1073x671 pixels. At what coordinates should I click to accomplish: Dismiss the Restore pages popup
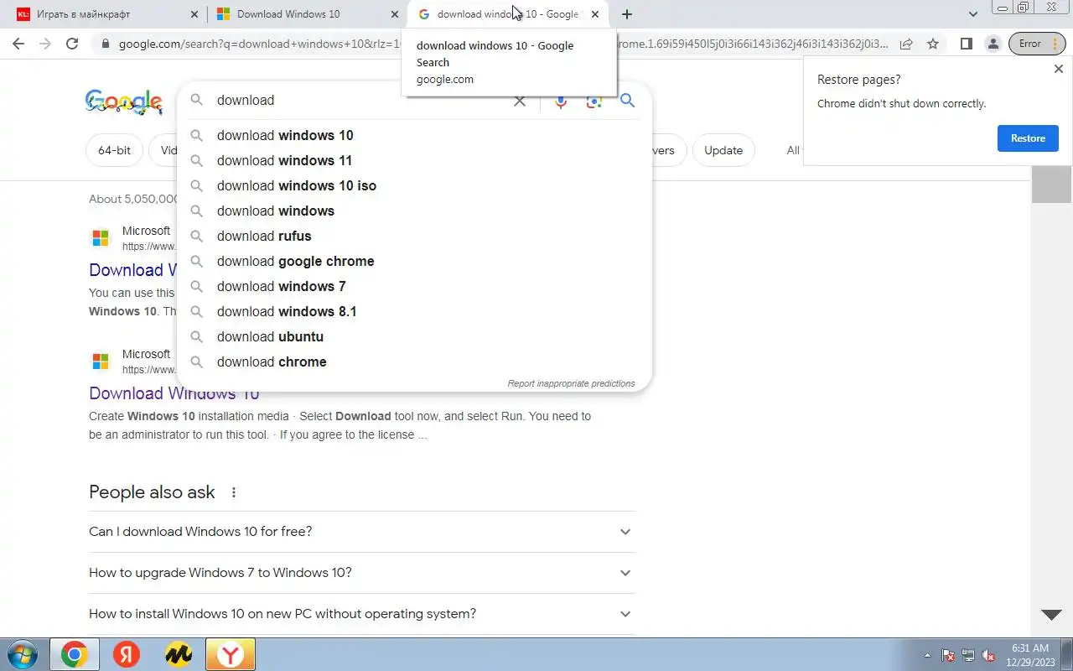point(1058,69)
